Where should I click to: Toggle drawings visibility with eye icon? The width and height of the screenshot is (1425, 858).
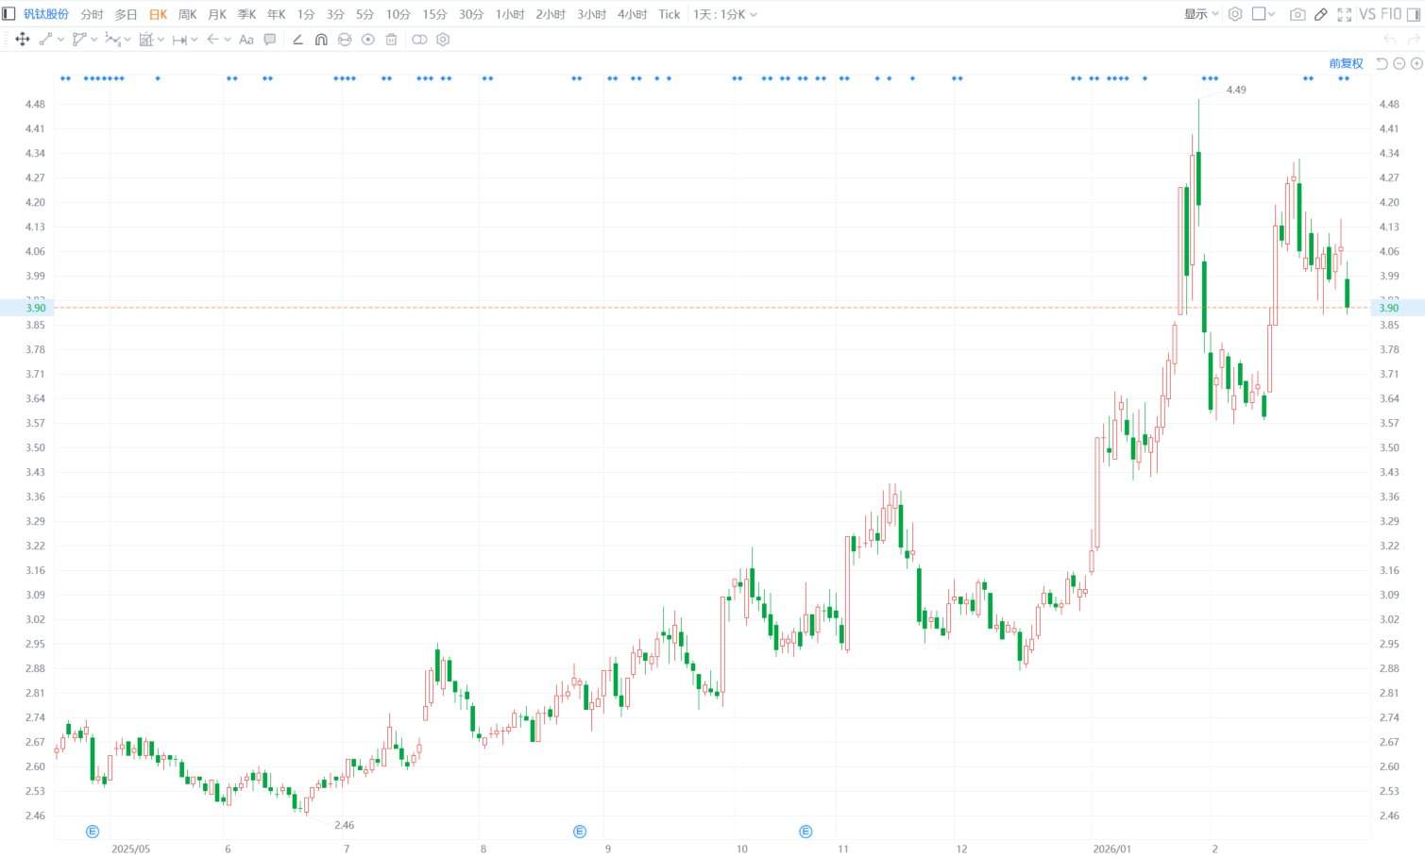tap(368, 40)
